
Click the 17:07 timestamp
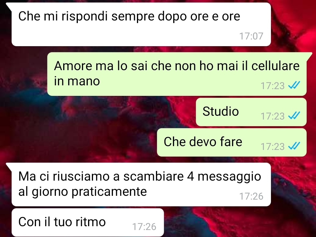point(251,36)
